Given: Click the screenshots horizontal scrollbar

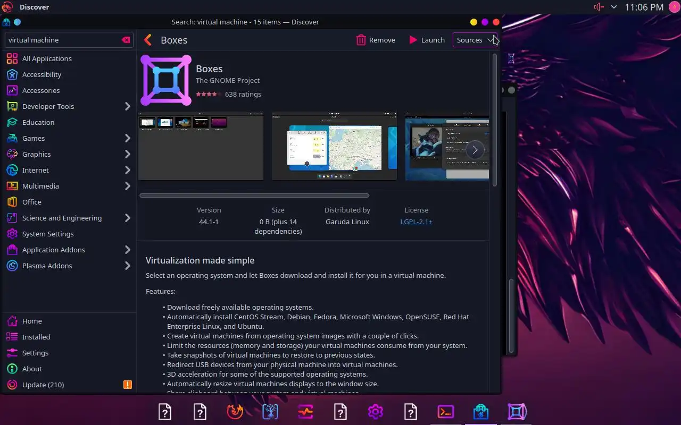Looking at the screenshot, I should 254,195.
